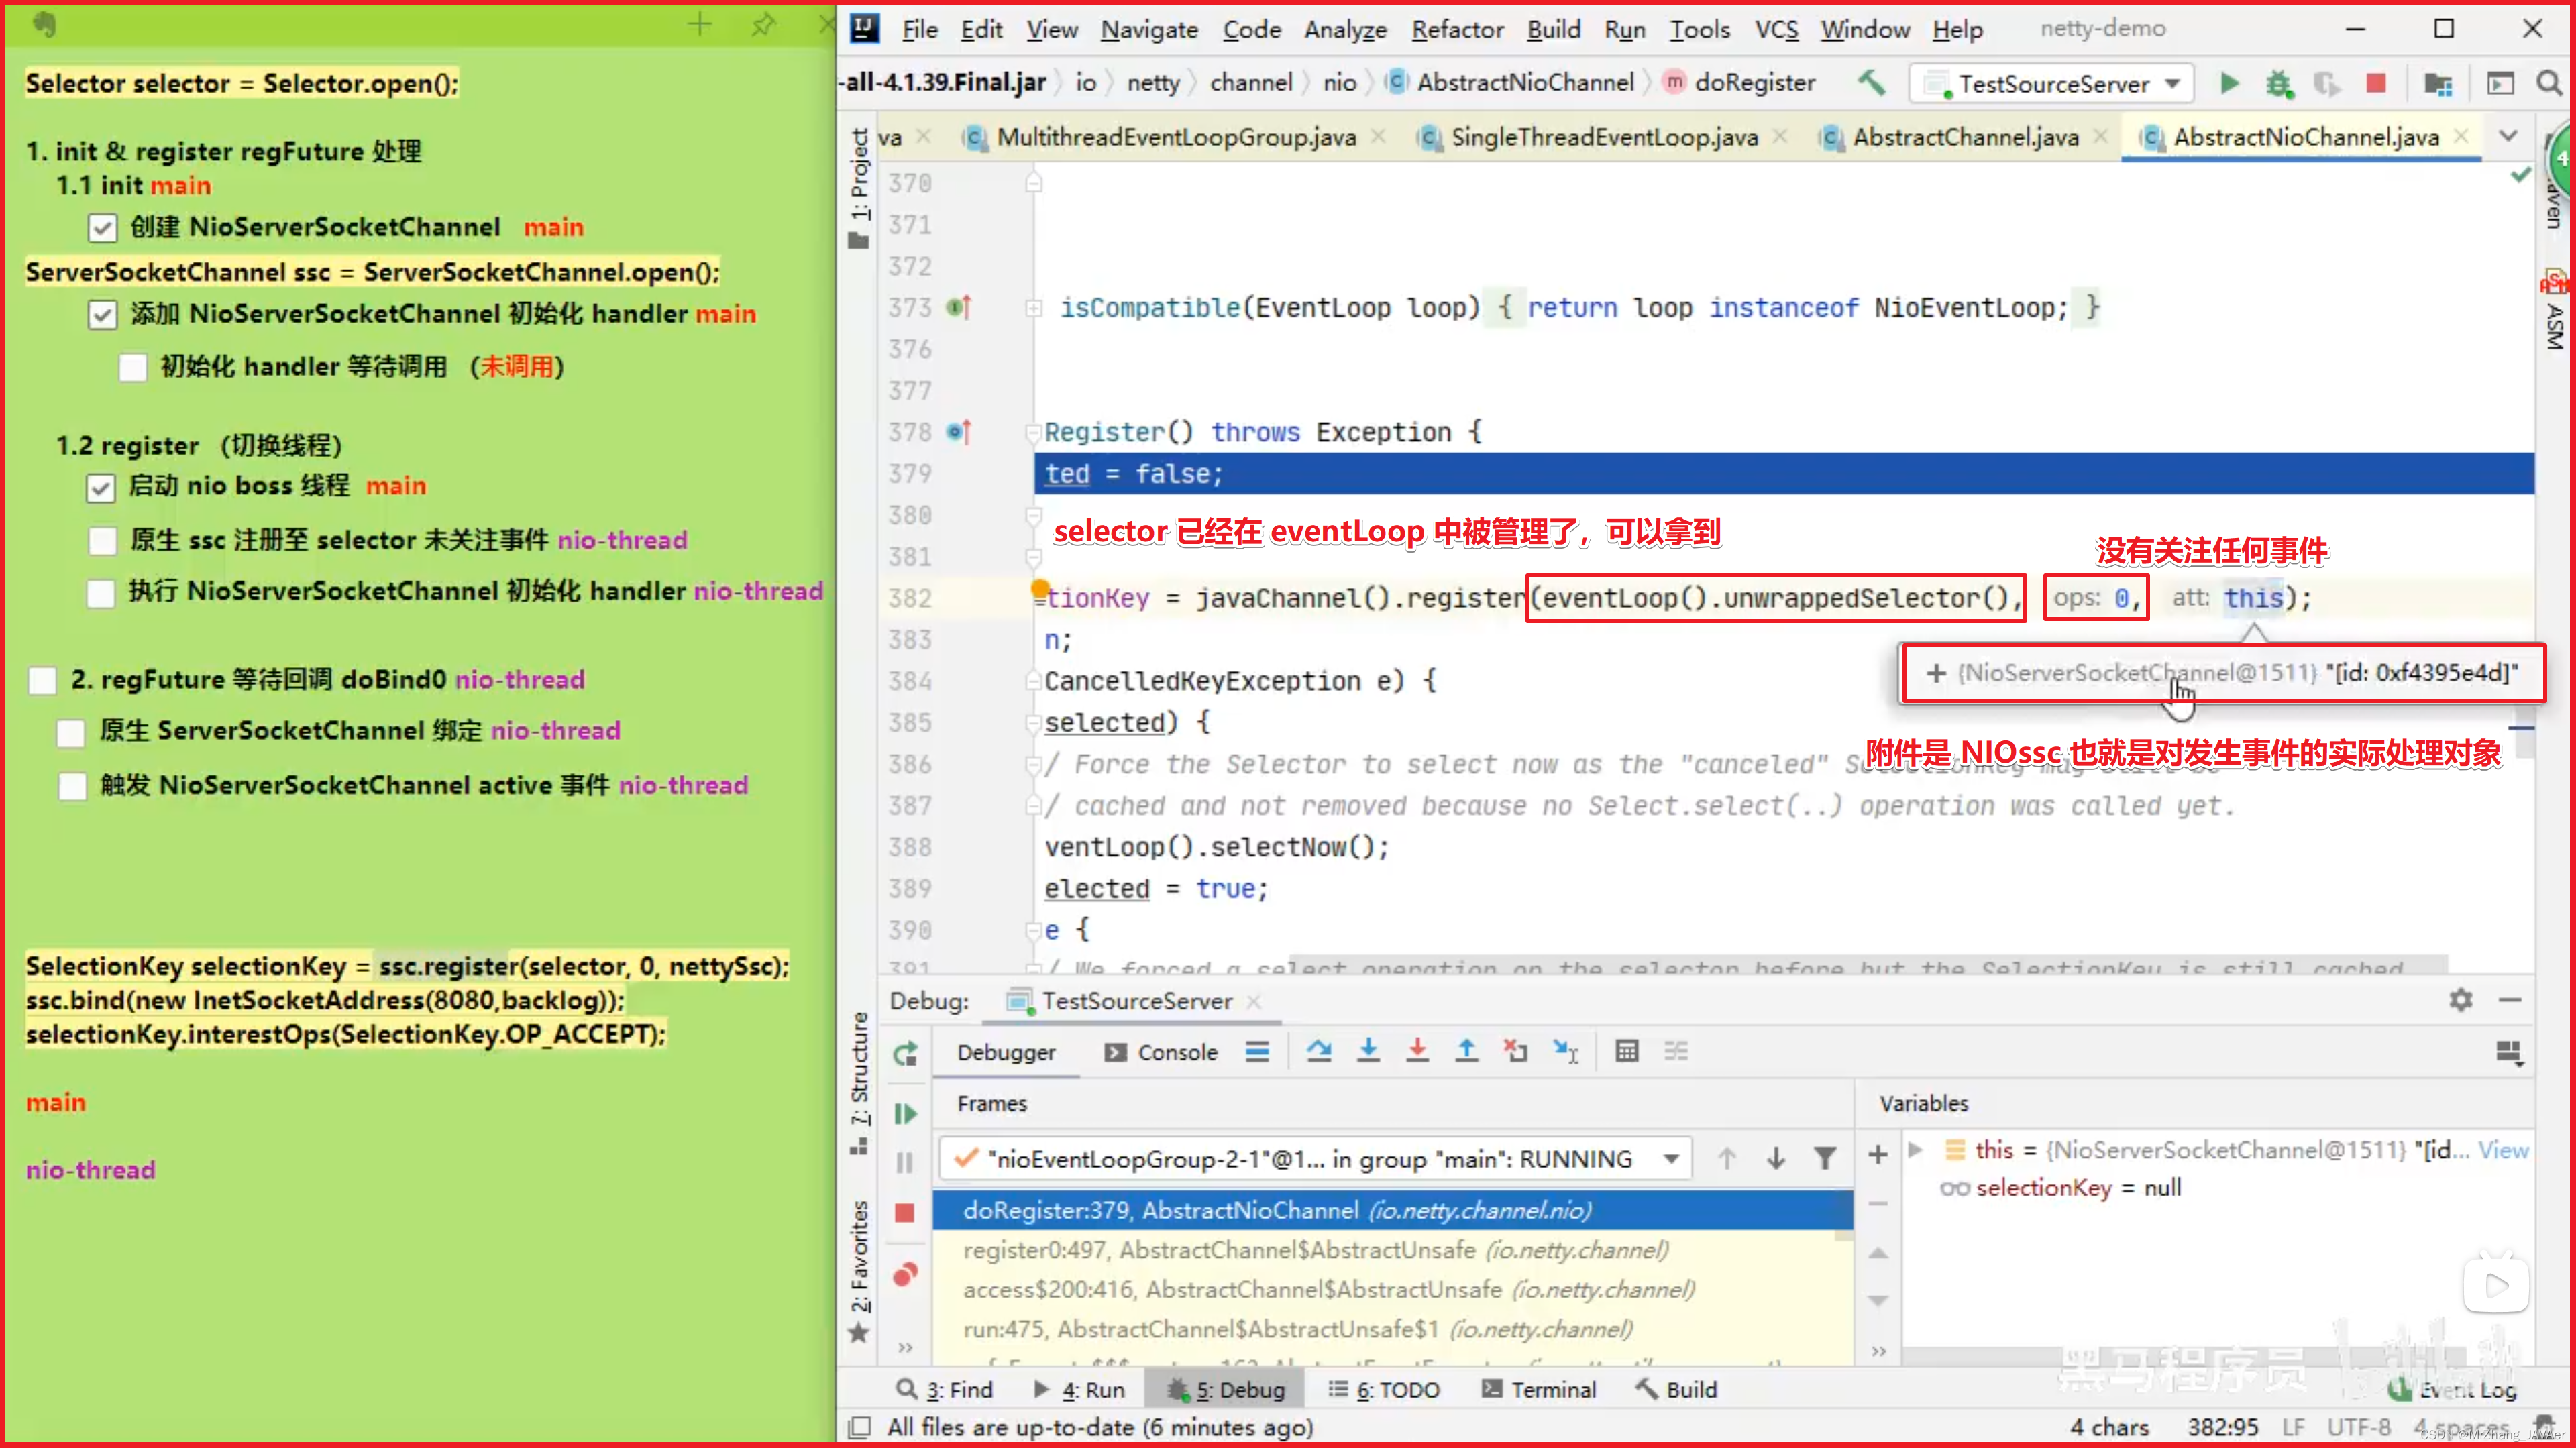
Task: Check the 触发 NioServerSocketChannel active 事件 checkbox
Action: (x=72, y=786)
